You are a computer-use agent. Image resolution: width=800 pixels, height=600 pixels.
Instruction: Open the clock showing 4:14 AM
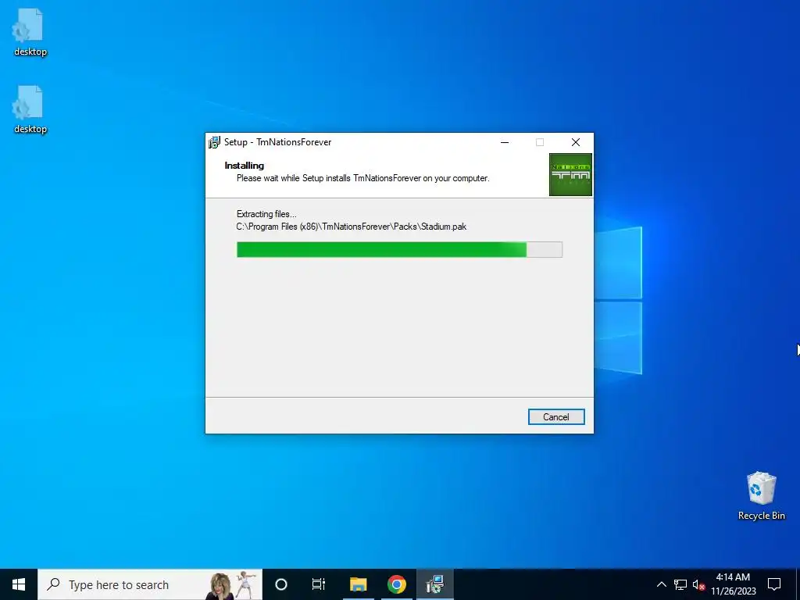pos(733,584)
